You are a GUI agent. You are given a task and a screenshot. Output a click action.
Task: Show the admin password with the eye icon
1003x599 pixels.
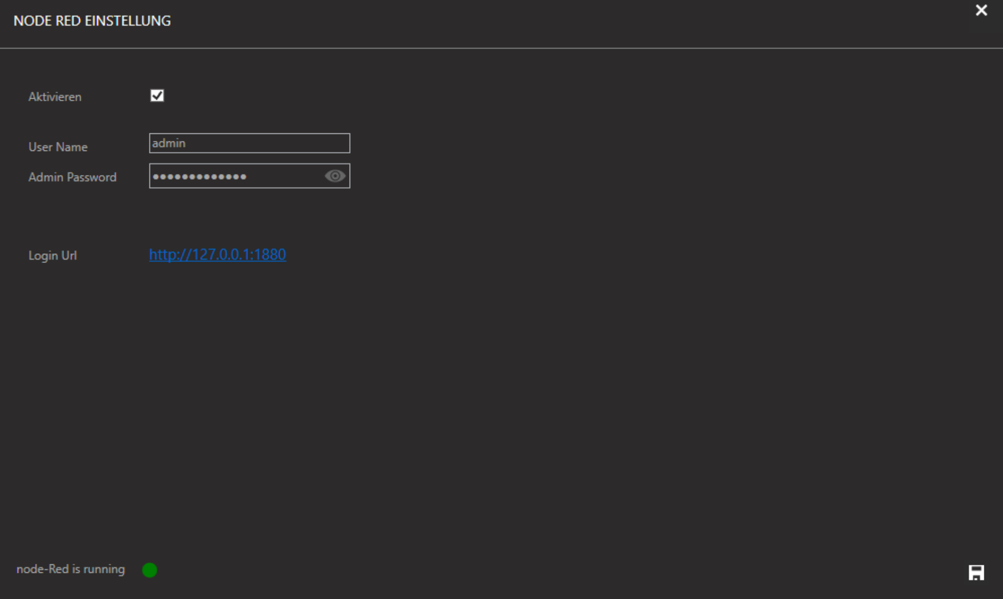pyautogui.click(x=335, y=176)
